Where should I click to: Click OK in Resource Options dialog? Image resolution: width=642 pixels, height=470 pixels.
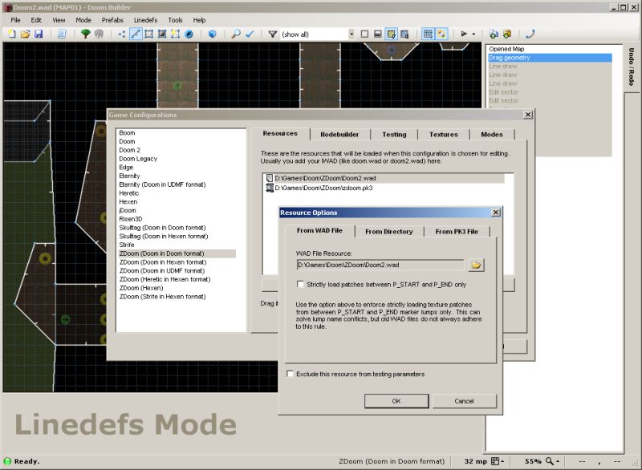click(x=396, y=401)
